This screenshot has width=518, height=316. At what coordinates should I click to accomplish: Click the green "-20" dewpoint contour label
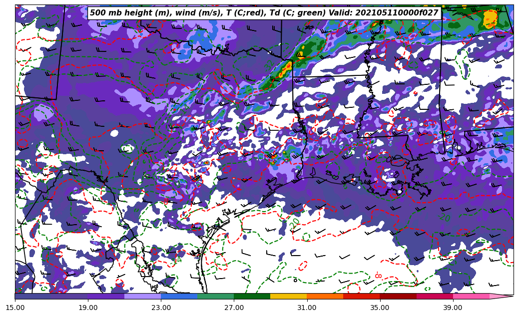tap(444, 218)
